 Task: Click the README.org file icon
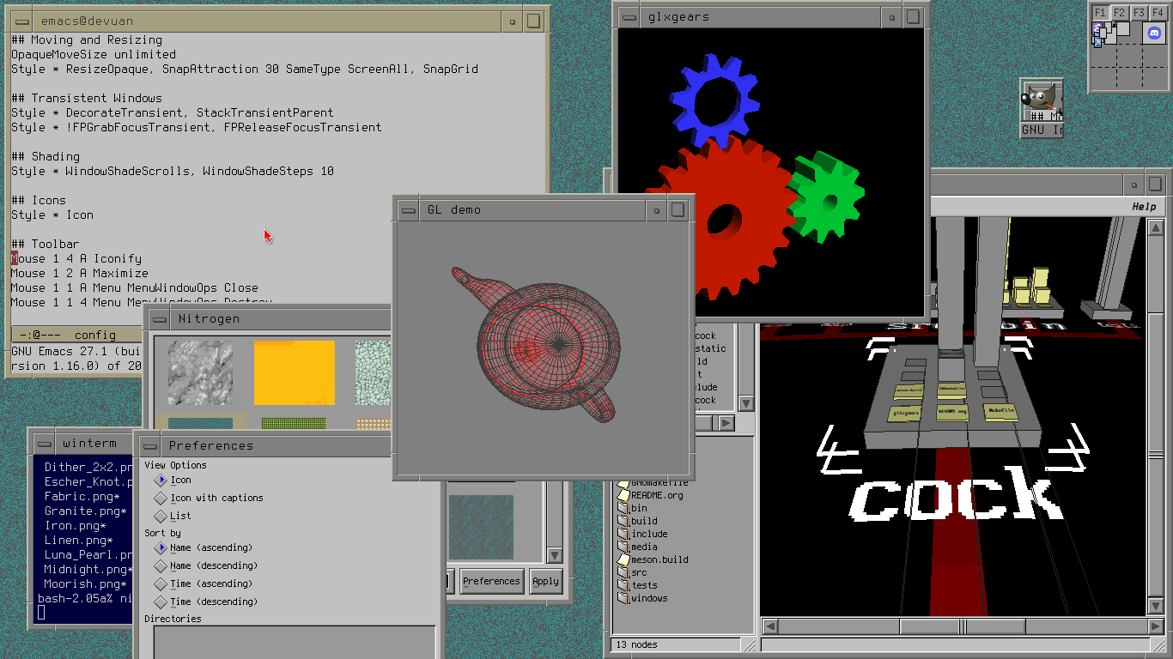point(623,495)
